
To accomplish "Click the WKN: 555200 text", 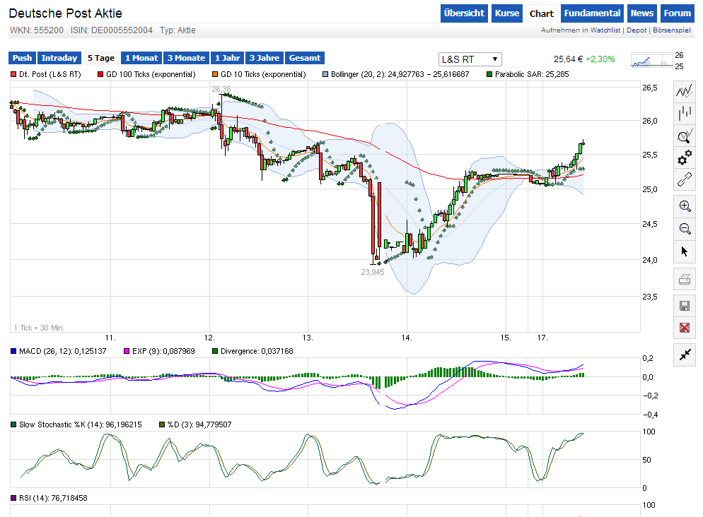I will [37, 30].
